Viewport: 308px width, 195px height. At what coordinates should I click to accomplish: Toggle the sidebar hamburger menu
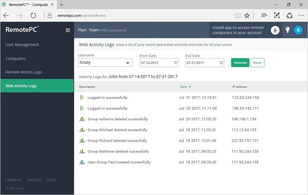(x=68, y=30)
